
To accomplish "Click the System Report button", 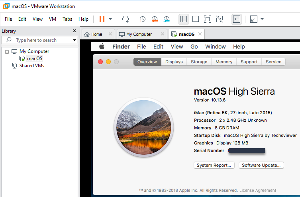I will (x=214, y=165).
